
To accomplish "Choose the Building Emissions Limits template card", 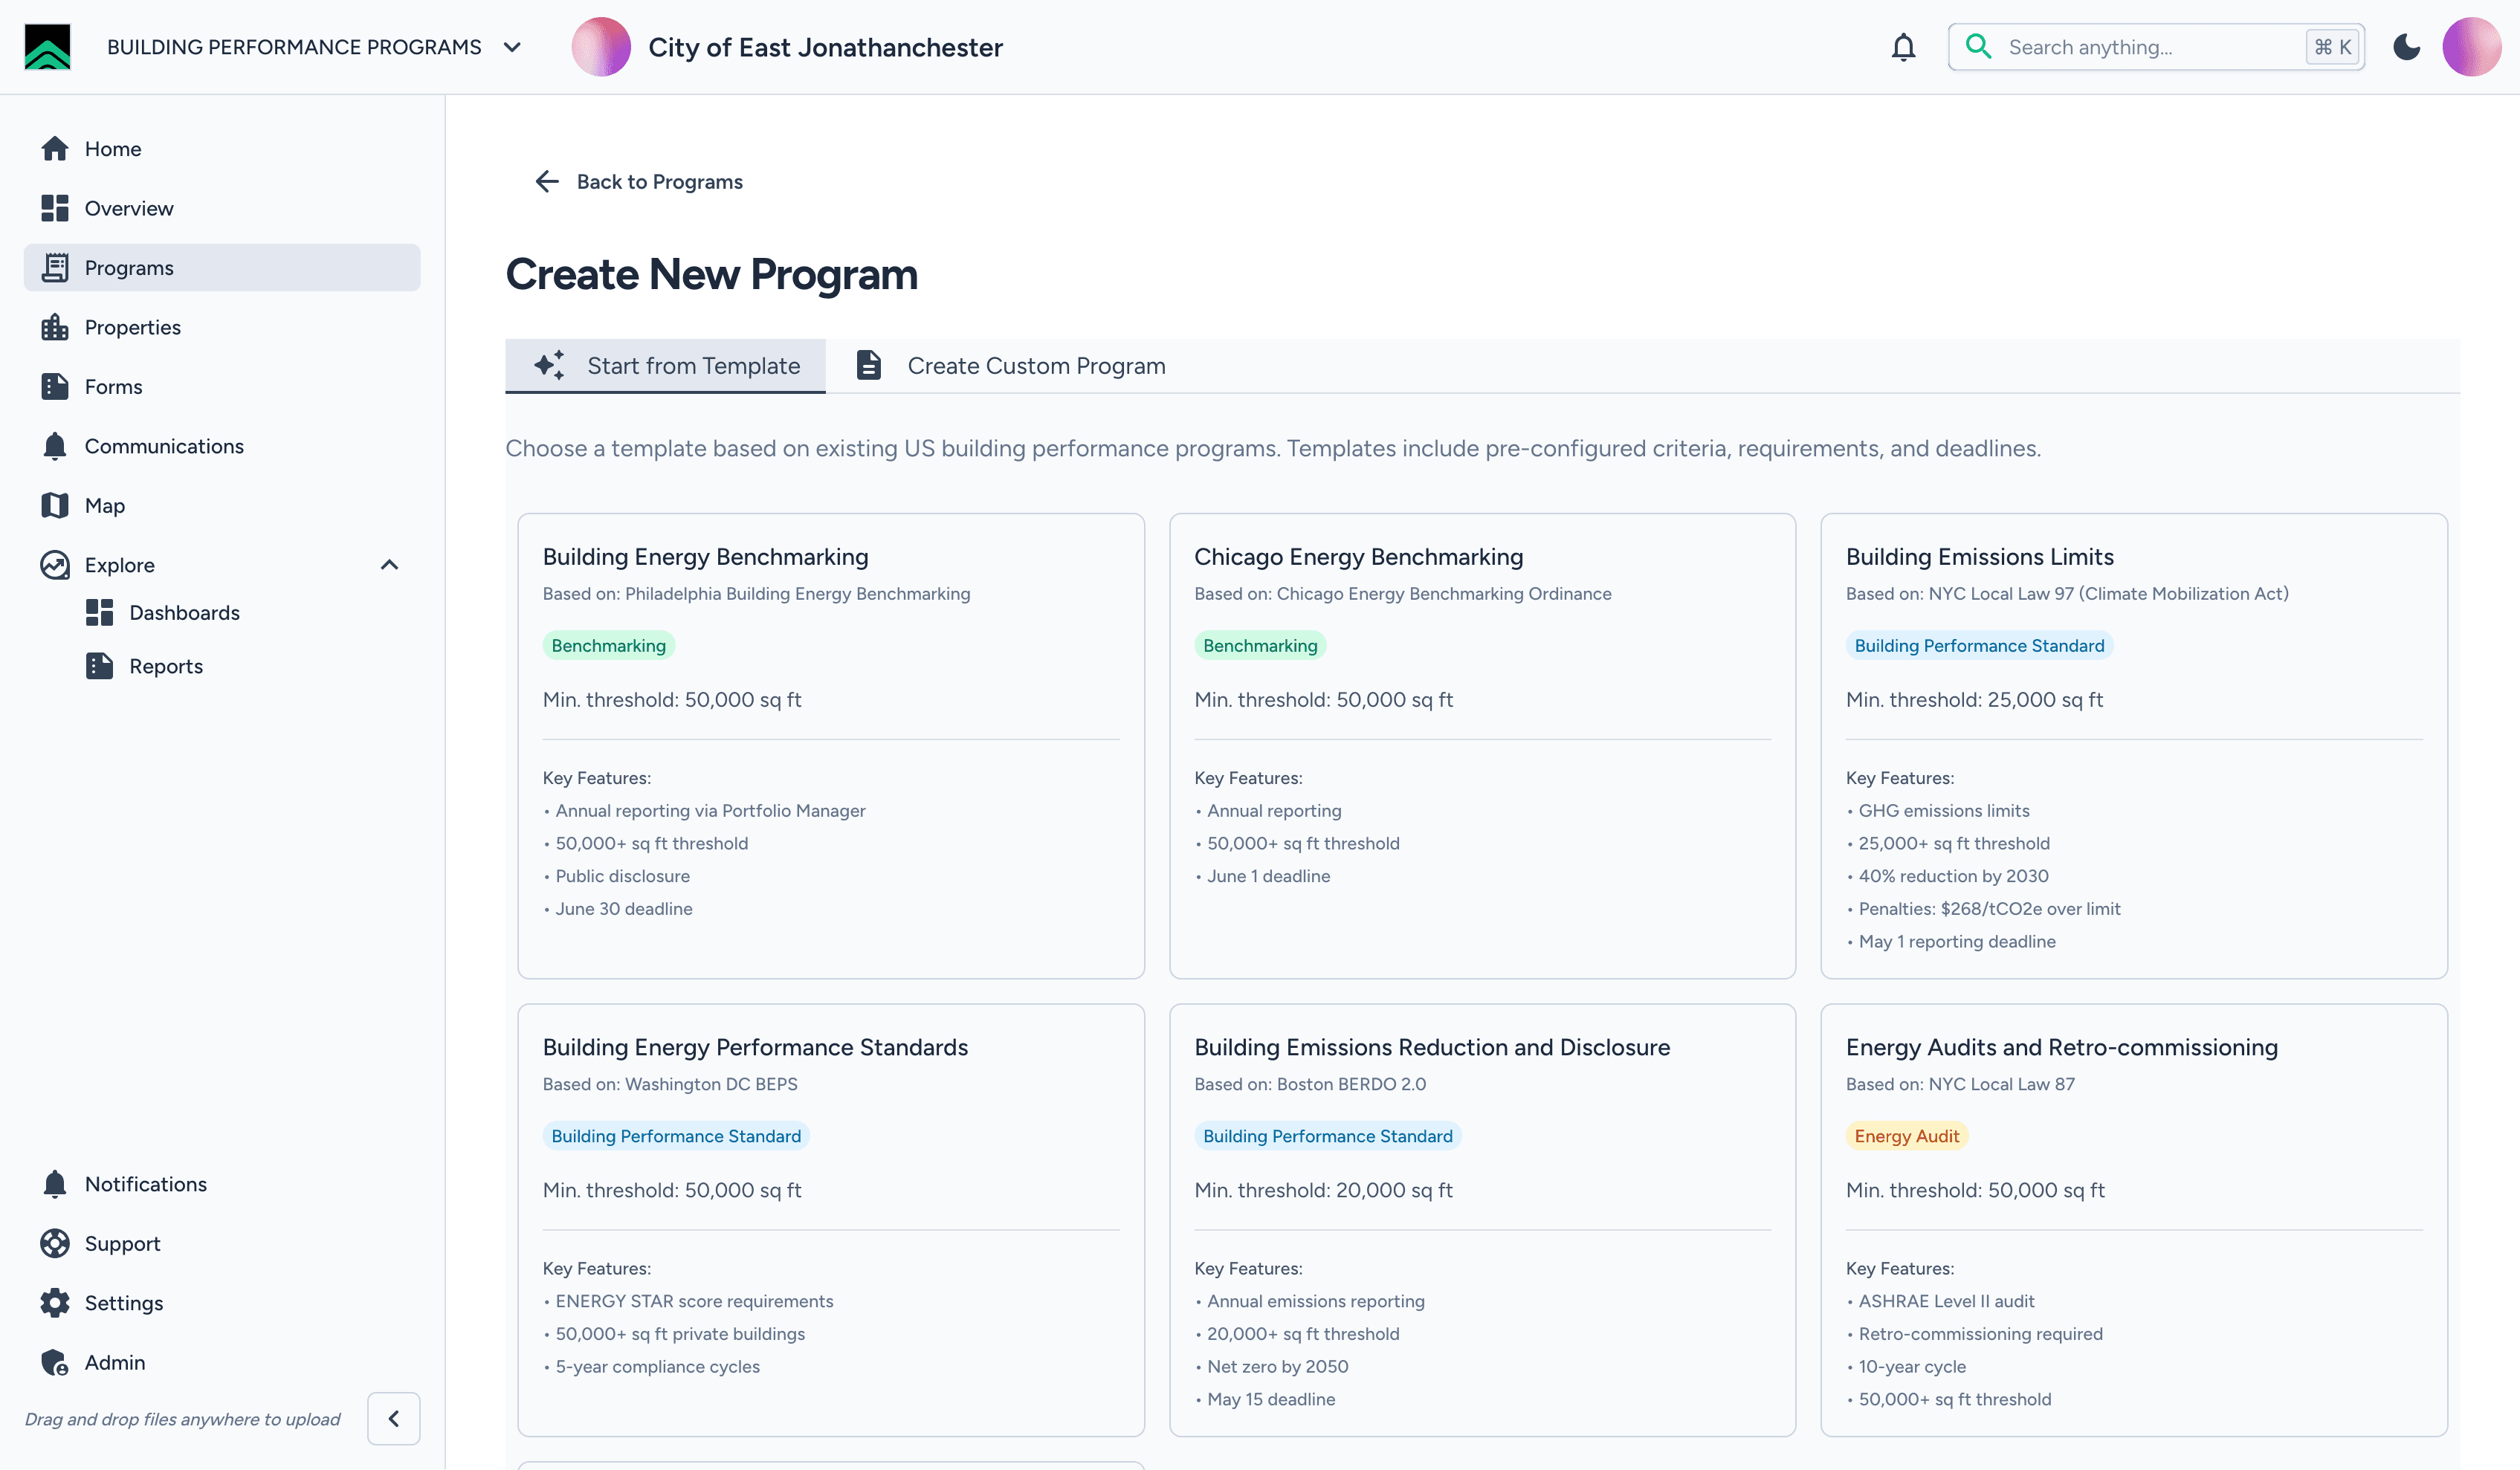I will pos(2133,745).
